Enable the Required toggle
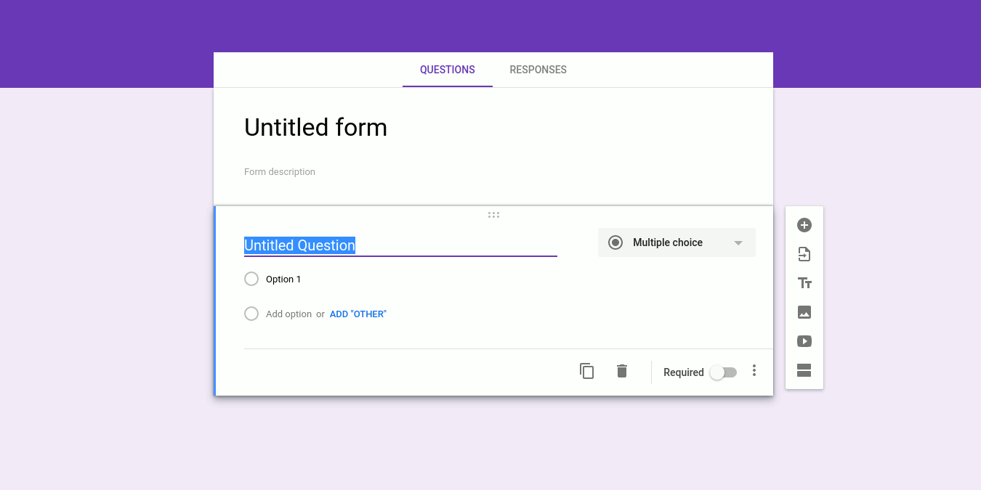Viewport: 981px width, 490px height. click(723, 372)
